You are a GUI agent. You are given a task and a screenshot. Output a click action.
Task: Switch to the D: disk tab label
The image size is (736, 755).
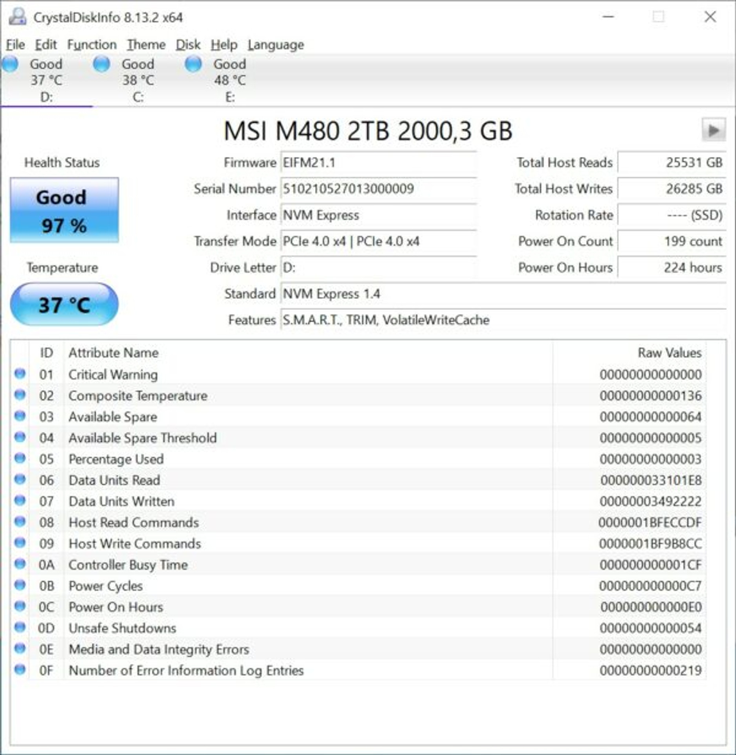(x=46, y=97)
